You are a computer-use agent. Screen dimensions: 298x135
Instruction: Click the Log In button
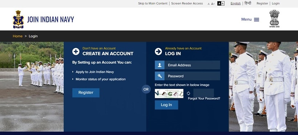pyautogui.click(x=166, y=105)
